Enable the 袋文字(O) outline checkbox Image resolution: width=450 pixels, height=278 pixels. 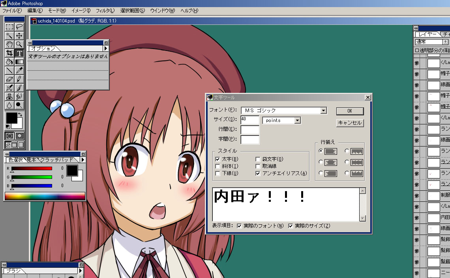tap(258, 159)
